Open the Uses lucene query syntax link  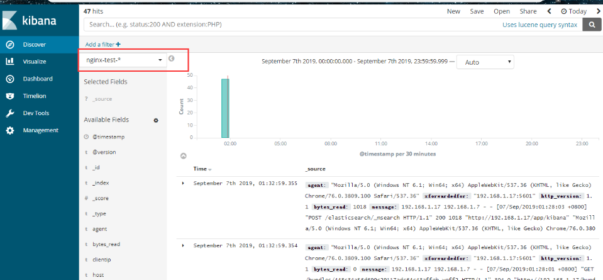[539, 25]
